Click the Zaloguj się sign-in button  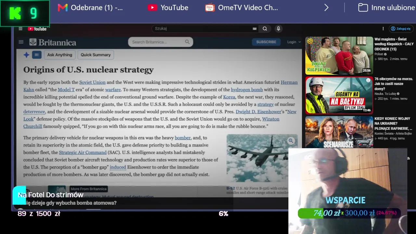(400, 29)
